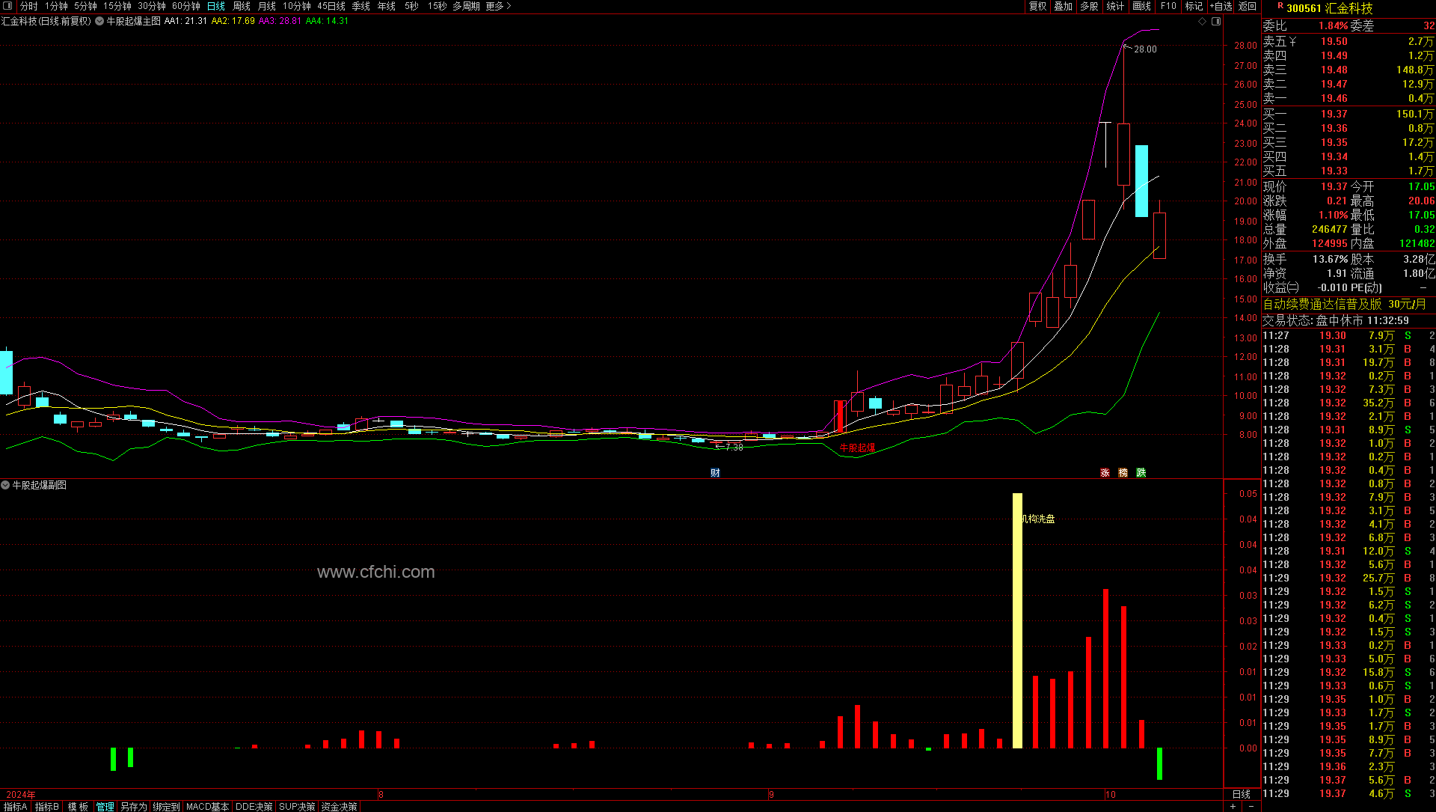The image size is (1436, 812).
Task: Toggle 复权 price adjustment
Action: coord(1037,6)
